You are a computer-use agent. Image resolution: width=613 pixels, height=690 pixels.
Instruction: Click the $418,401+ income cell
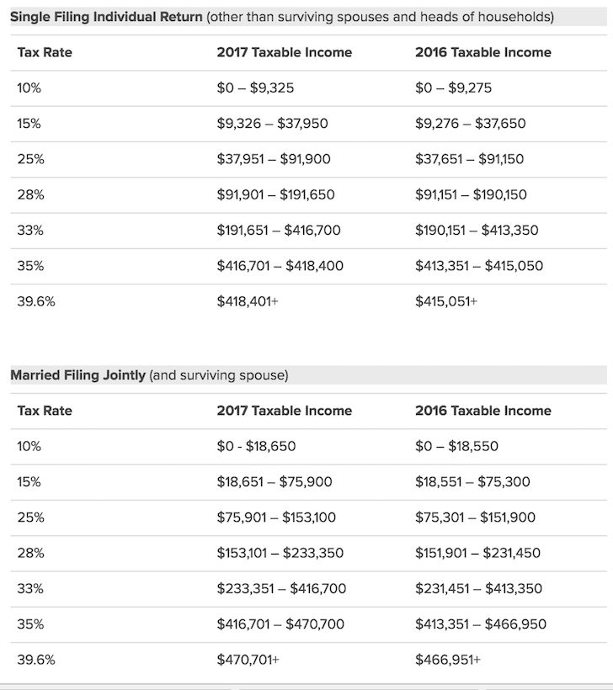click(x=248, y=301)
